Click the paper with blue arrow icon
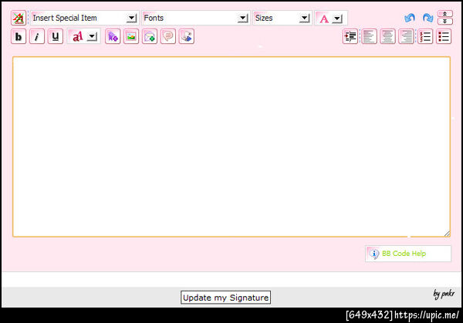The image size is (463, 323). [186, 36]
